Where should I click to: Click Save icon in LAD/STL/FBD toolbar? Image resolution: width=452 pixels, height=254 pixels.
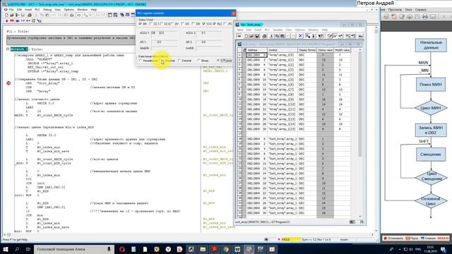pos(23,15)
